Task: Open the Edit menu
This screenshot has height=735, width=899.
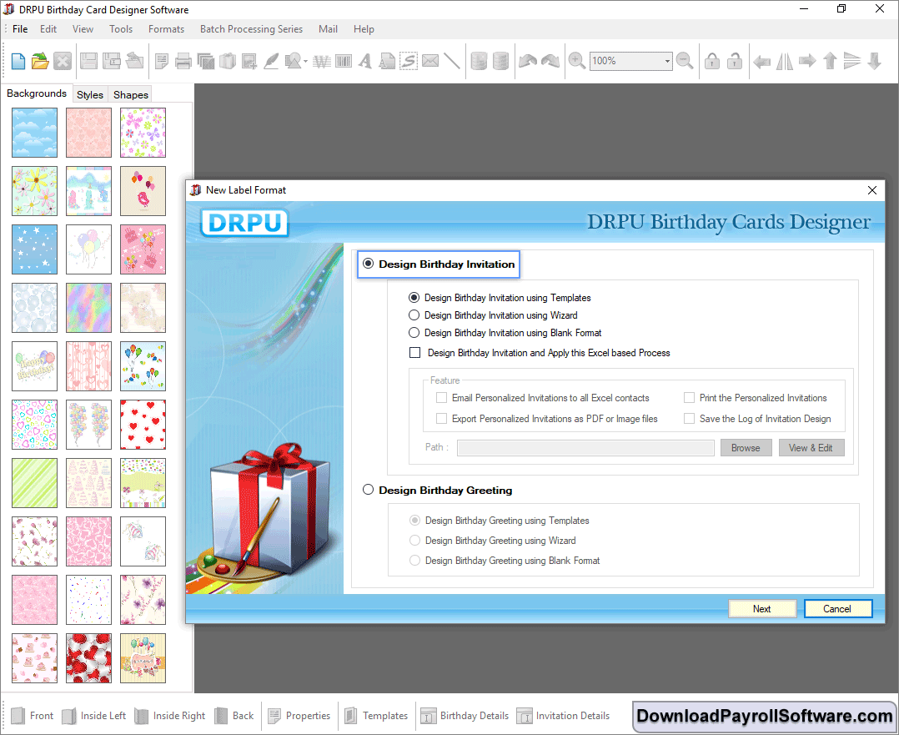Action: [x=48, y=28]
